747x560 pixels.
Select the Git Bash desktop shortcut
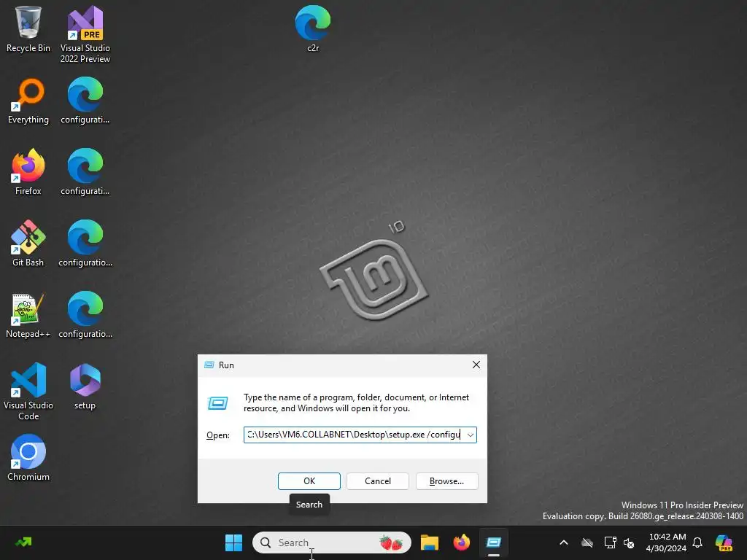[x=28, y=244]
